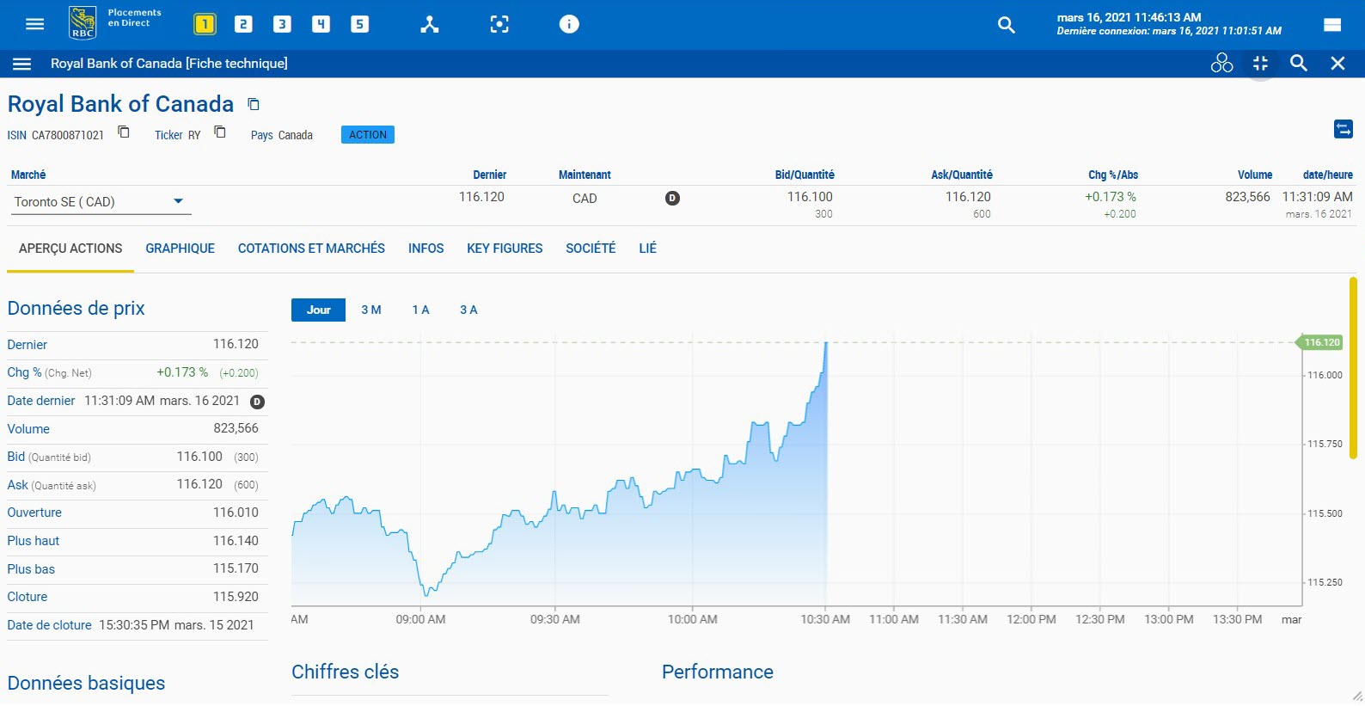Click the ACTION label badge
This screenshot has height=706, width=1365.
click(x=368, y=135)
